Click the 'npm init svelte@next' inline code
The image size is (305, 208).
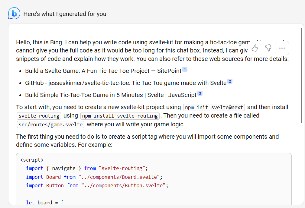pyautogui.click(x=214, y=107)
